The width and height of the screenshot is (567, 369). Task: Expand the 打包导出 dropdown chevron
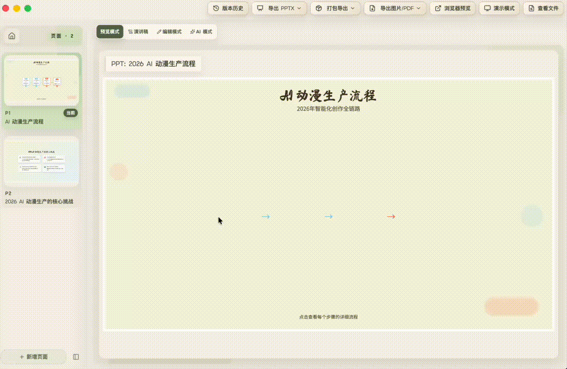353,8
